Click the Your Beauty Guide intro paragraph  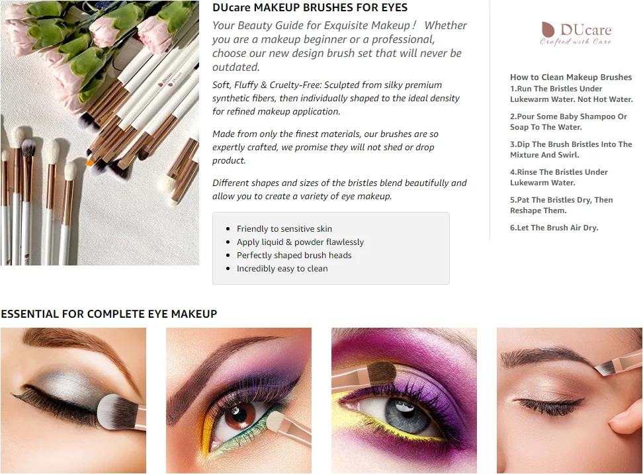[339, 46]
